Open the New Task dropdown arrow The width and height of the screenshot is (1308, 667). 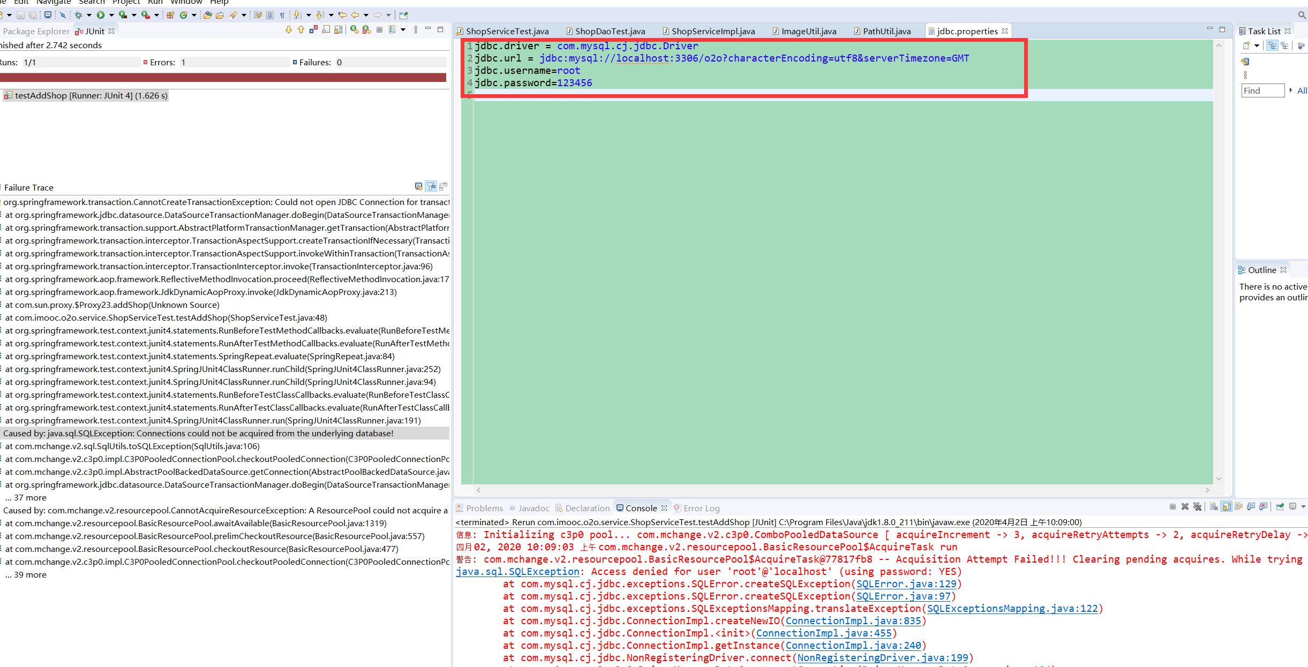pyautogui.click(x=1257, y=46)
